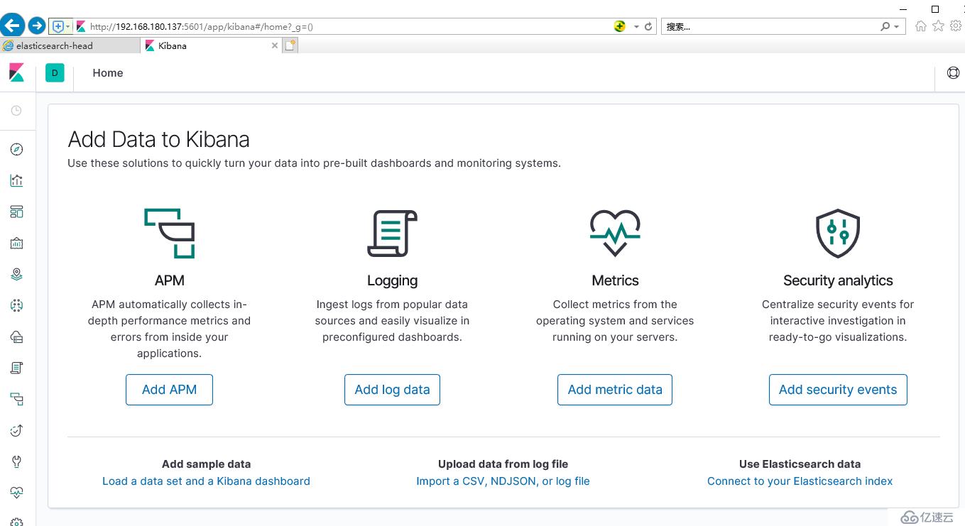Image resolution: width=965 pixels, height=526 pixels.
Task: Open Dev Tools wrench icon
Action: [x=16, y=461]
